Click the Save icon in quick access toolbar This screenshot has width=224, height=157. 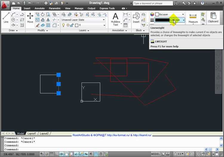(x=24, y=3)
